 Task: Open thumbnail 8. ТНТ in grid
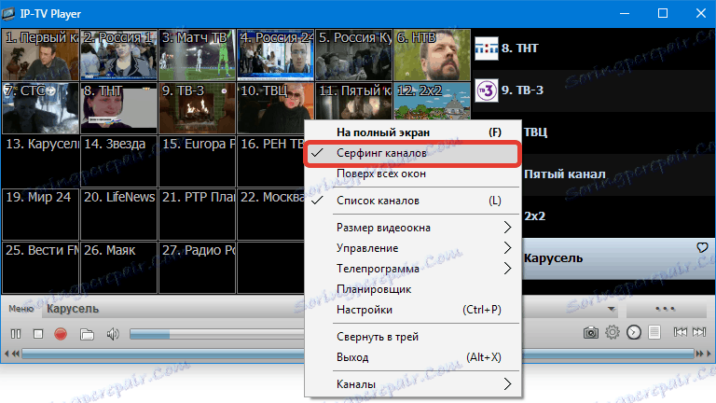coord(118,108)
